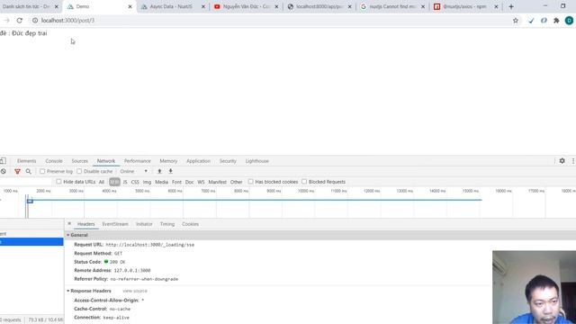Check Has blocked cookies filter

(250, 182)
